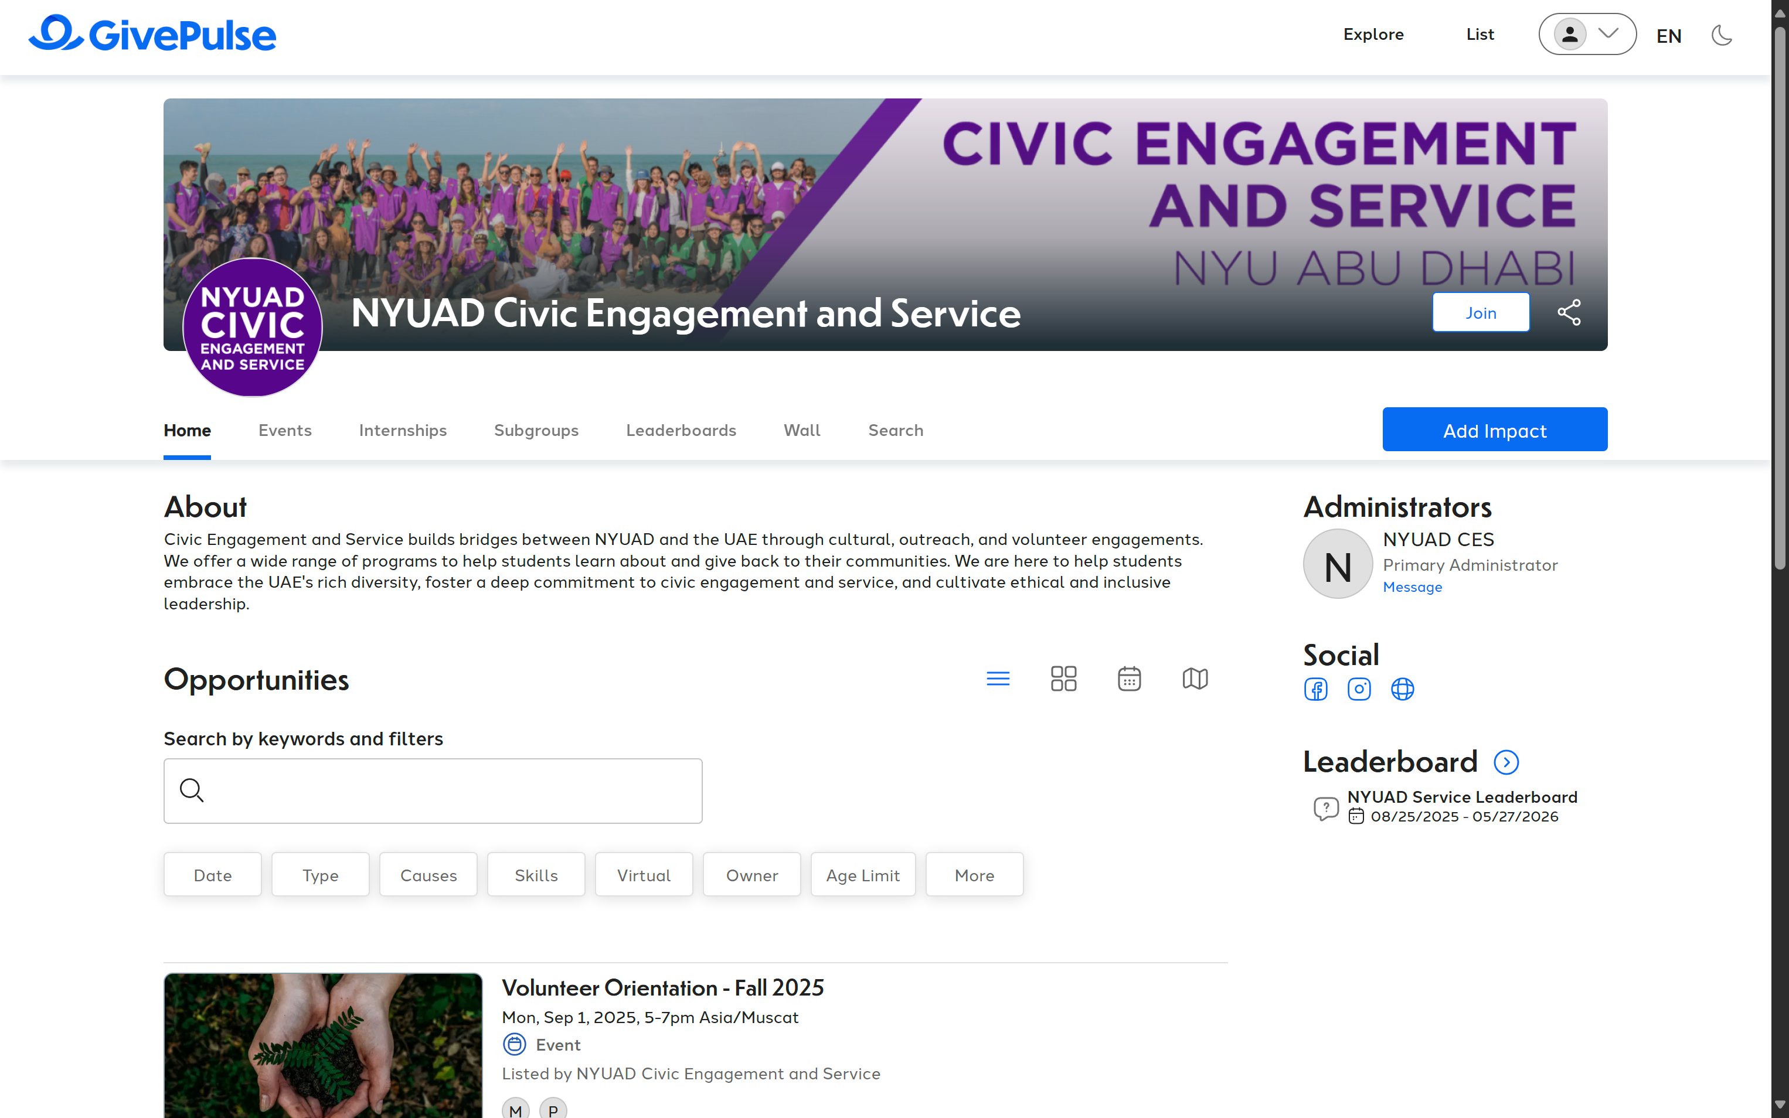Click the Add Impact button

point(1495,430)
